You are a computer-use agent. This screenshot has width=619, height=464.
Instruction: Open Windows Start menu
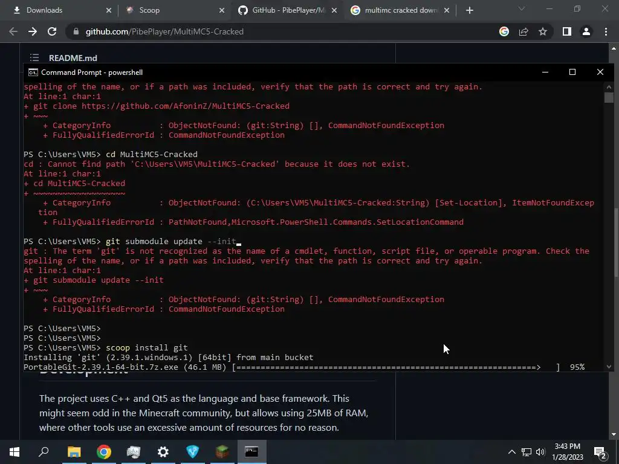(x=15, y=452)
